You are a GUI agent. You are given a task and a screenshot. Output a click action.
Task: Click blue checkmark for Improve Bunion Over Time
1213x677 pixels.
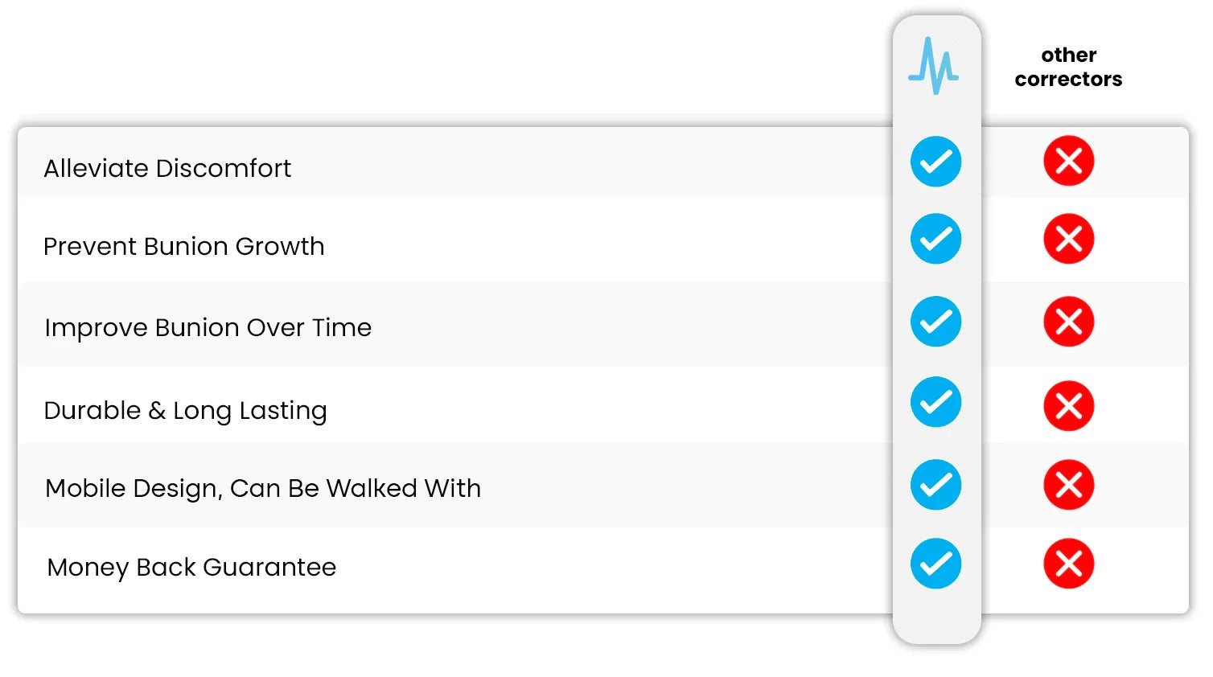[935, 322]
